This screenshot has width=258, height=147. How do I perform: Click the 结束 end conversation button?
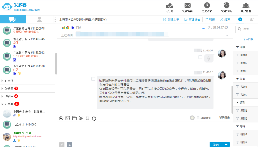click(225, 19)
